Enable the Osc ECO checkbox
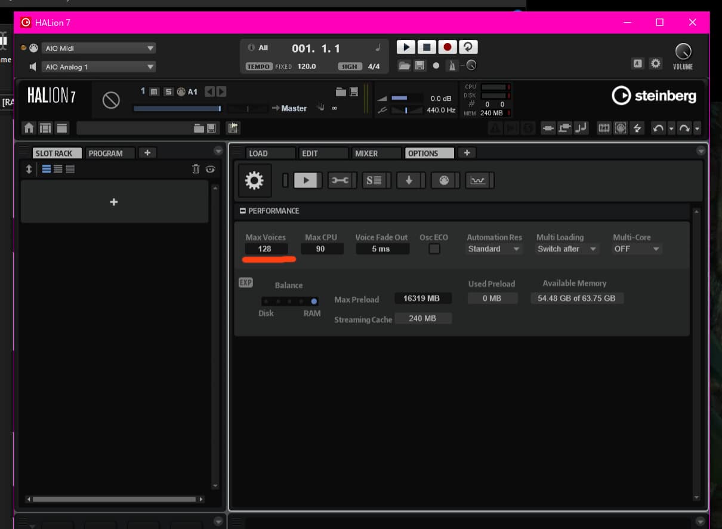Viewport: 722px width, 529px height. tap(434, 249)
